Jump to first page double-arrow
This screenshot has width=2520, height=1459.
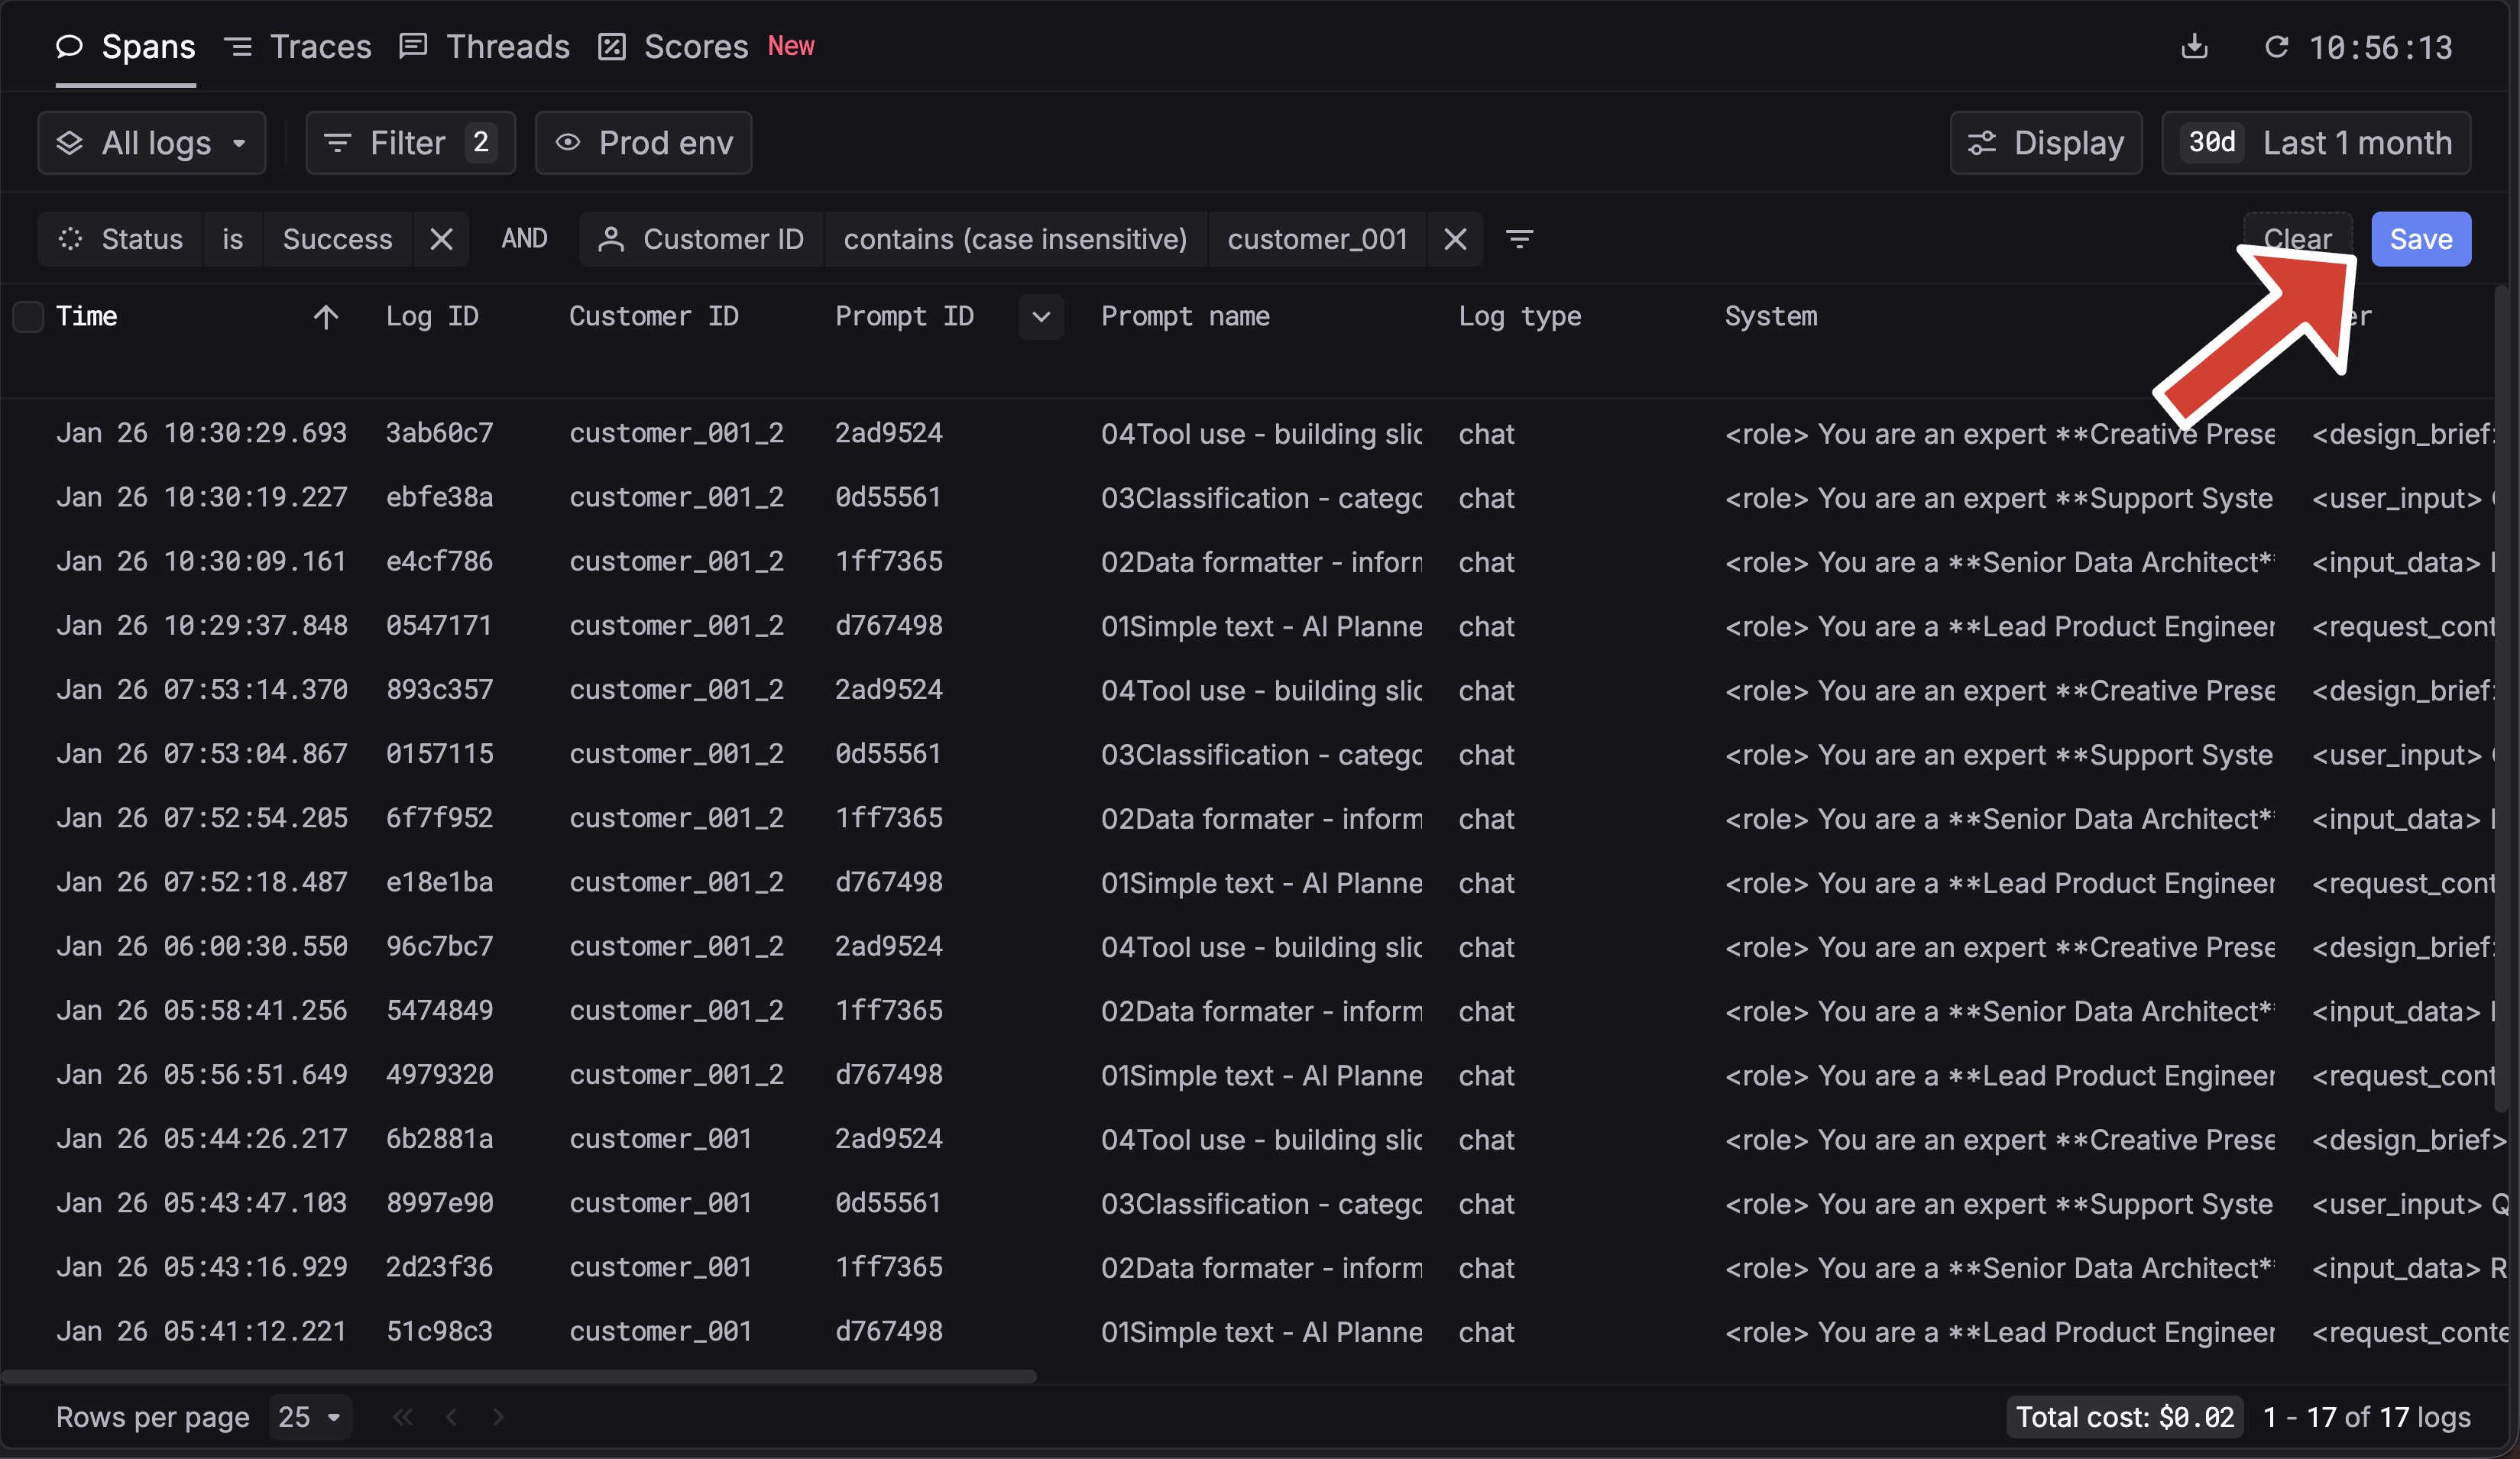(x=403, y=1416)
